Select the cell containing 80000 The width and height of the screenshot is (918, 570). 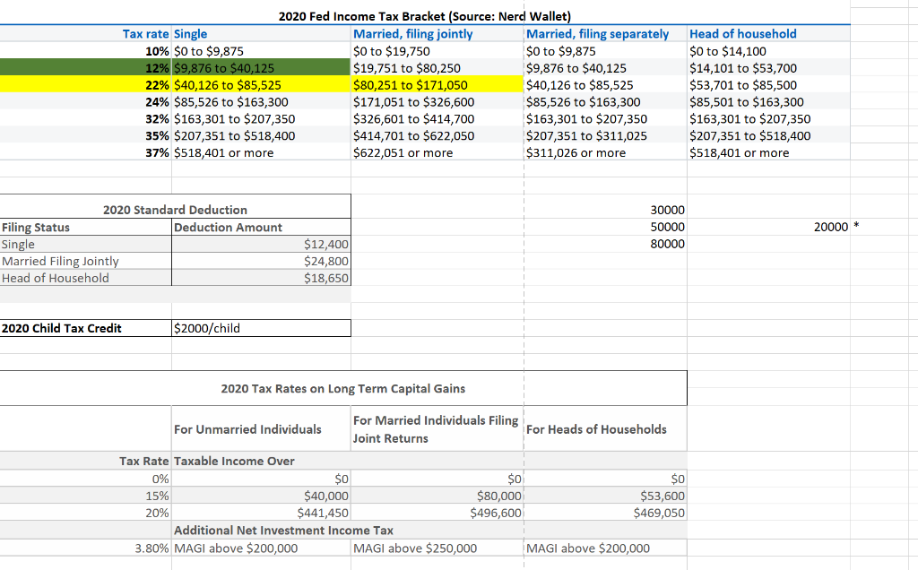coord(605,244)
